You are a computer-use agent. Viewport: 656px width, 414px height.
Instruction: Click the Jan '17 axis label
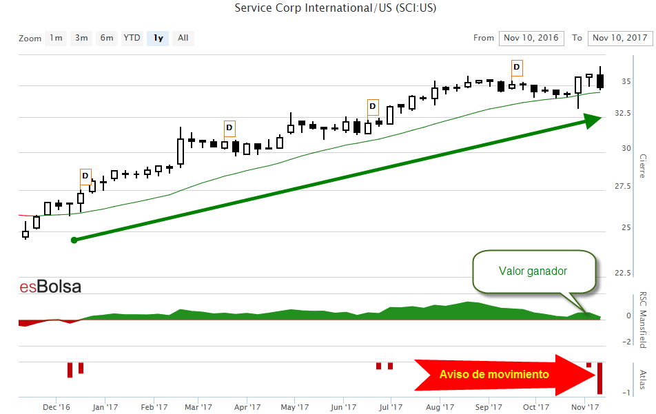[x=105, y=407]
